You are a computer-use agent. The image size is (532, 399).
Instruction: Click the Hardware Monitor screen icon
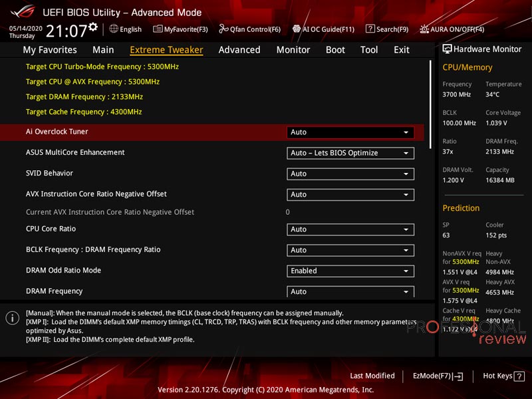447,49
